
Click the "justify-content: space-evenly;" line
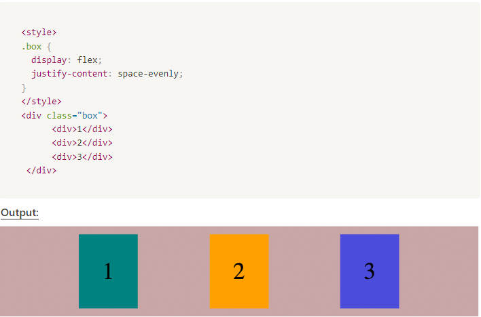pos(107,74)
